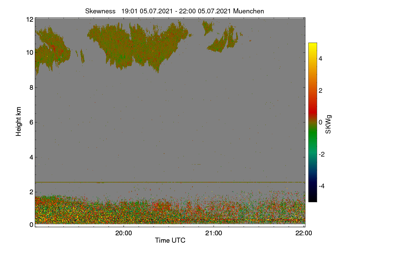The width and height of the screenshot is (401, 267).
Task: Click the height axis value 4
Action: 31,157
